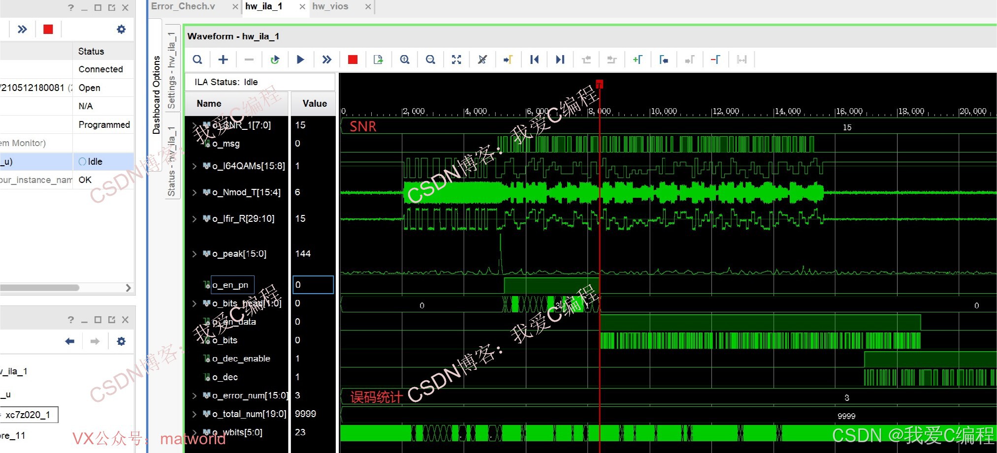Stop the running ILA trigger
This screenshot has height=453, width=997.
[352, 59]
